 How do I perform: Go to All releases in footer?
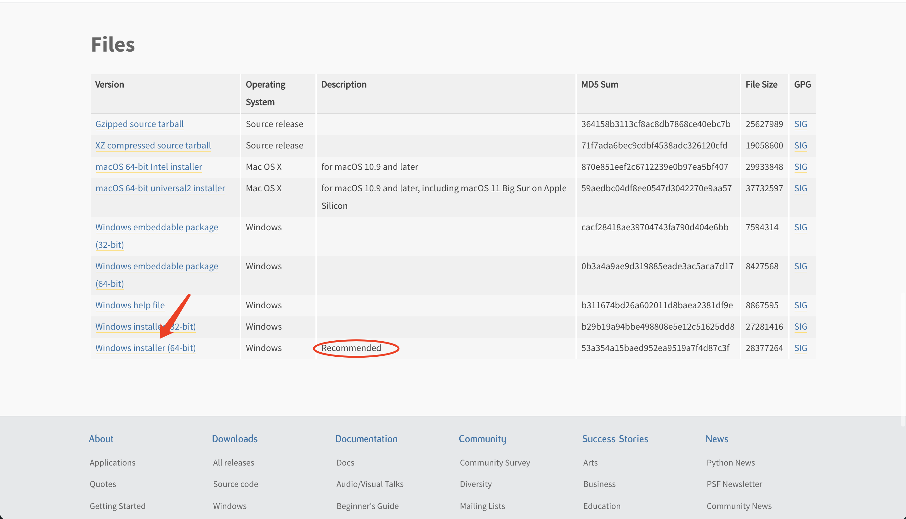pyautogui.click(x=233, y=463)
